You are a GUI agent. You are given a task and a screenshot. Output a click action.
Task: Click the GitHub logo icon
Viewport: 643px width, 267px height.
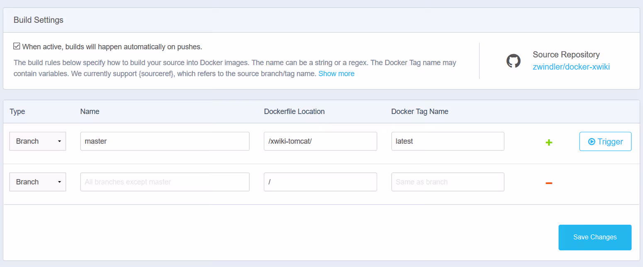tap(513, 61)
